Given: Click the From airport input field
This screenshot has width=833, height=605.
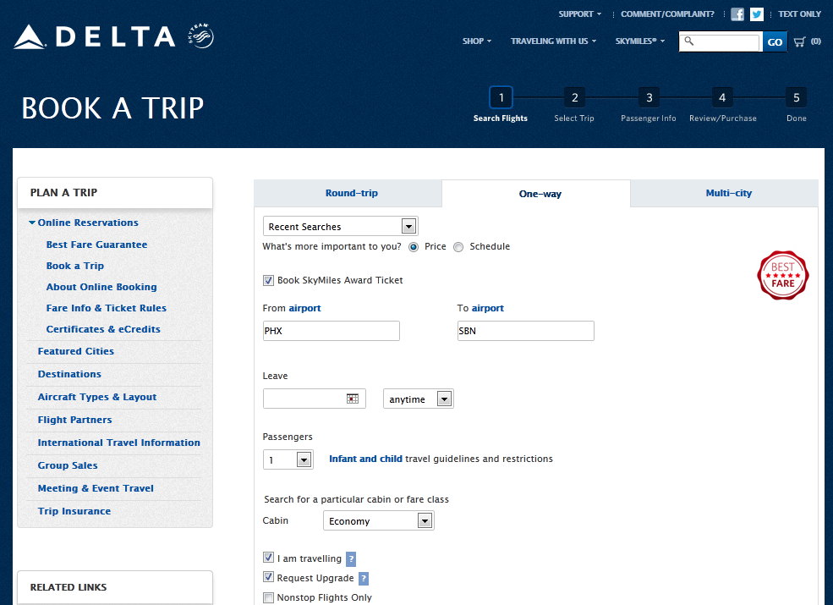Looking at the screenshot, I should [331, 331].
